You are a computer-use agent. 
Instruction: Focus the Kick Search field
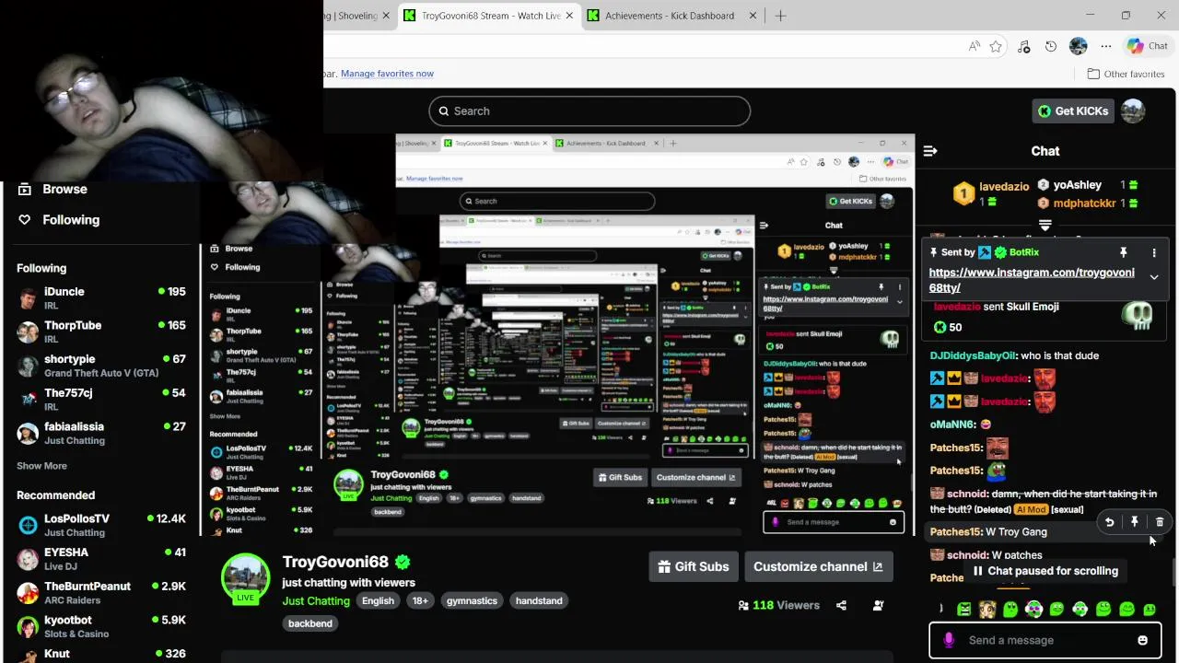[x=589, y=110]
